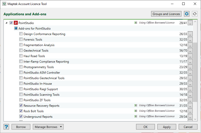Click borrowed licence icon beside Rock Bolt Tools
This screenshot has width=201, height=133.
(136, 111)
